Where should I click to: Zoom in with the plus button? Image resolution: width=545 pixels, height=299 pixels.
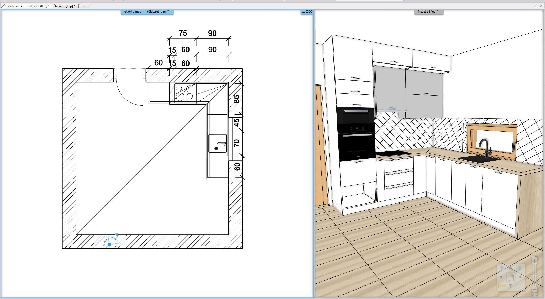[534, 261]
